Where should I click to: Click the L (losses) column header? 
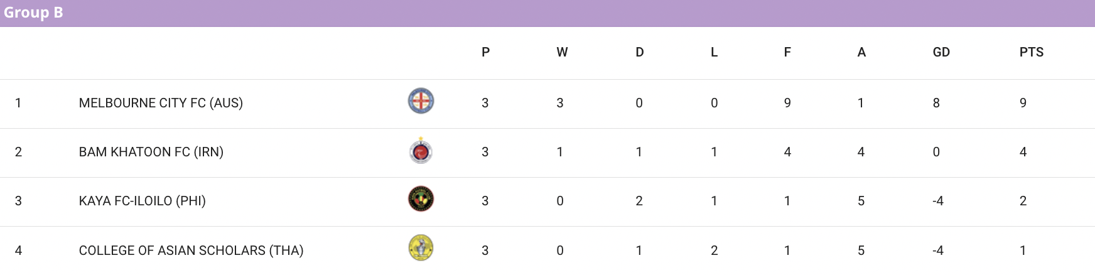(x=714, y=52)
